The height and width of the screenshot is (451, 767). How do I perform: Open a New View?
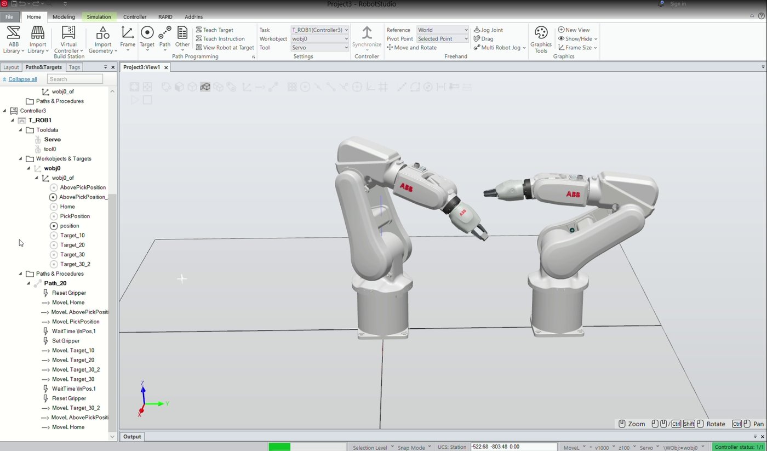(574, 30)
